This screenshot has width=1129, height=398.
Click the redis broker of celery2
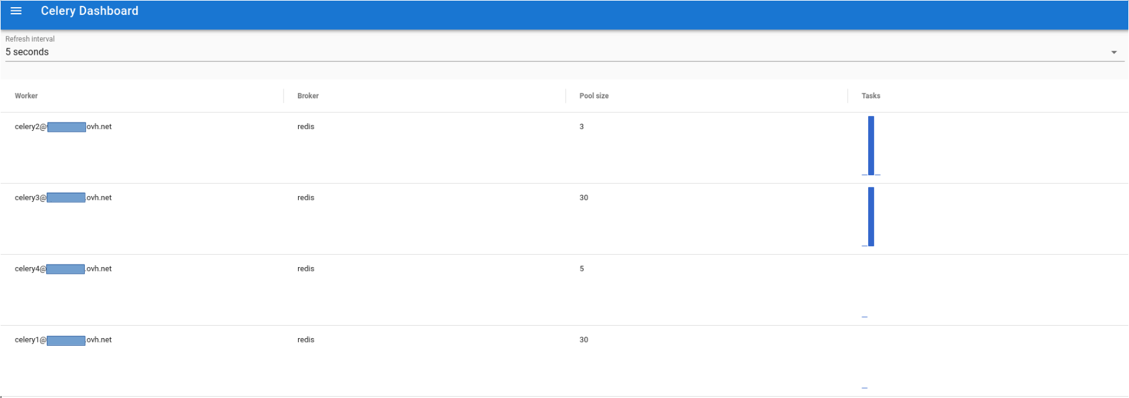pos(306,127)
